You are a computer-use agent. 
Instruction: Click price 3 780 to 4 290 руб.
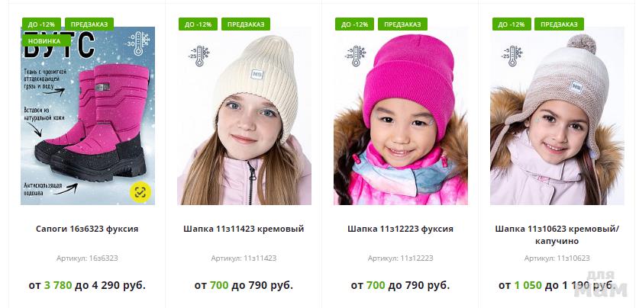point(87,285)
